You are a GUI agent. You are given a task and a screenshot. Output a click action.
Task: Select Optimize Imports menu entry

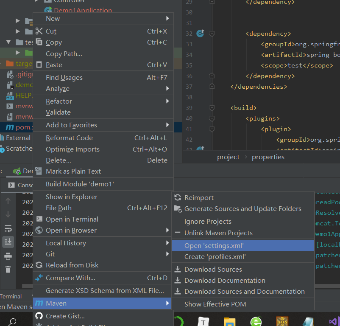tap(103, 149)
